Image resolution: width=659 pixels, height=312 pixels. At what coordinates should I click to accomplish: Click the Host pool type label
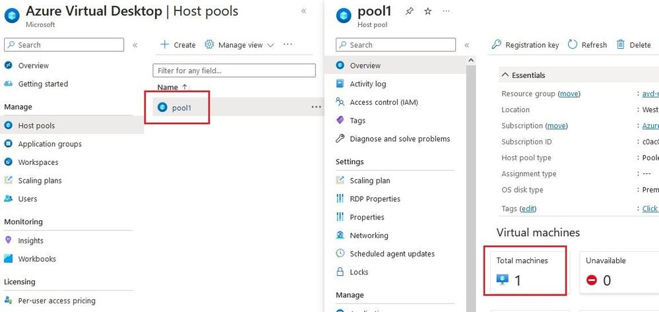click(x=526, y=158)
